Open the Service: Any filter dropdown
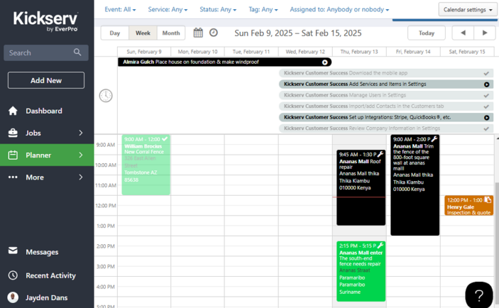This screenshot has height=308, width=499. click(x=168, y=10)
